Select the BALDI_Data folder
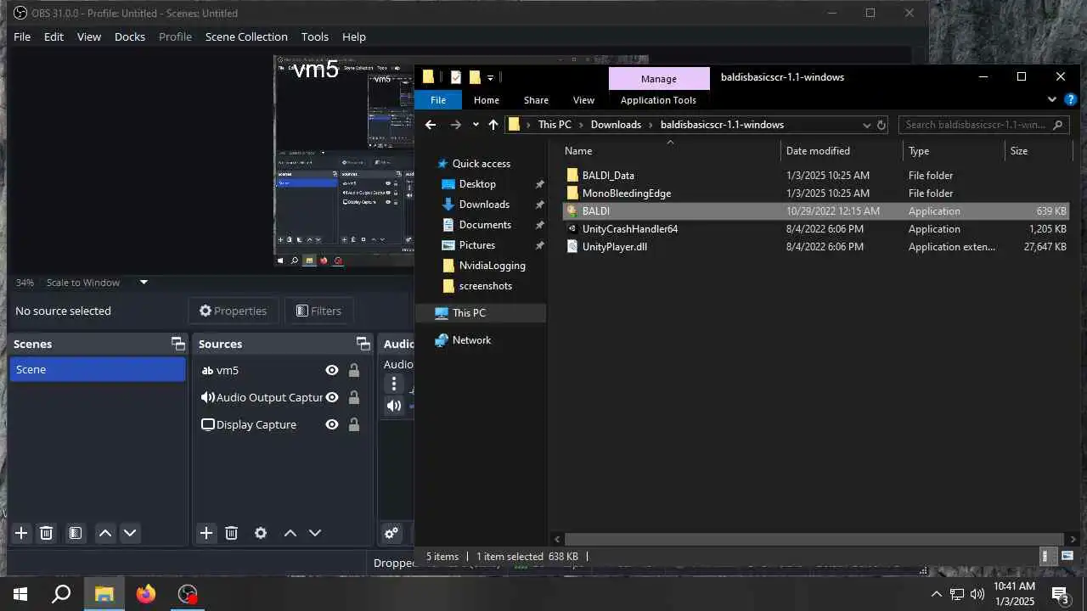The image size is (1087, 611). tap(608, 176)
